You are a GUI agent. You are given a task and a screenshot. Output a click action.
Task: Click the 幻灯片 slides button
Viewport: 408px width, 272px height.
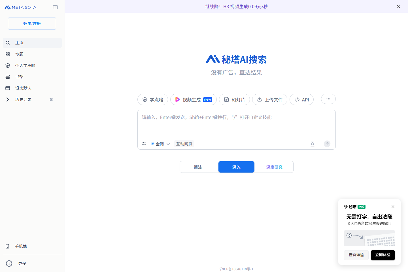(x=234, y=99)
